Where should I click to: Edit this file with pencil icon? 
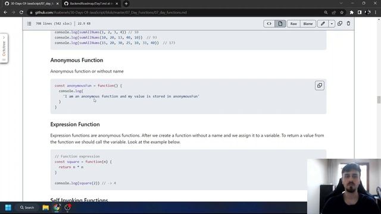pyautogui.click(x=323, y=24)
